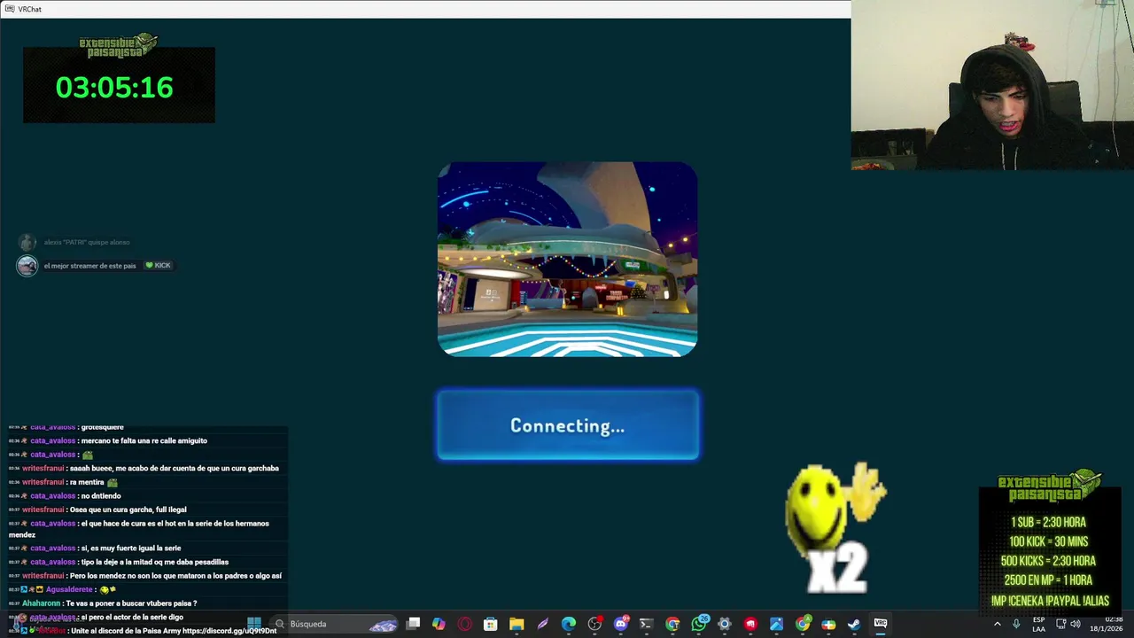This screenshot has width=1134, height=638.
Task: Open the ESP LAA language switcher
Action: pos(1039,624)
